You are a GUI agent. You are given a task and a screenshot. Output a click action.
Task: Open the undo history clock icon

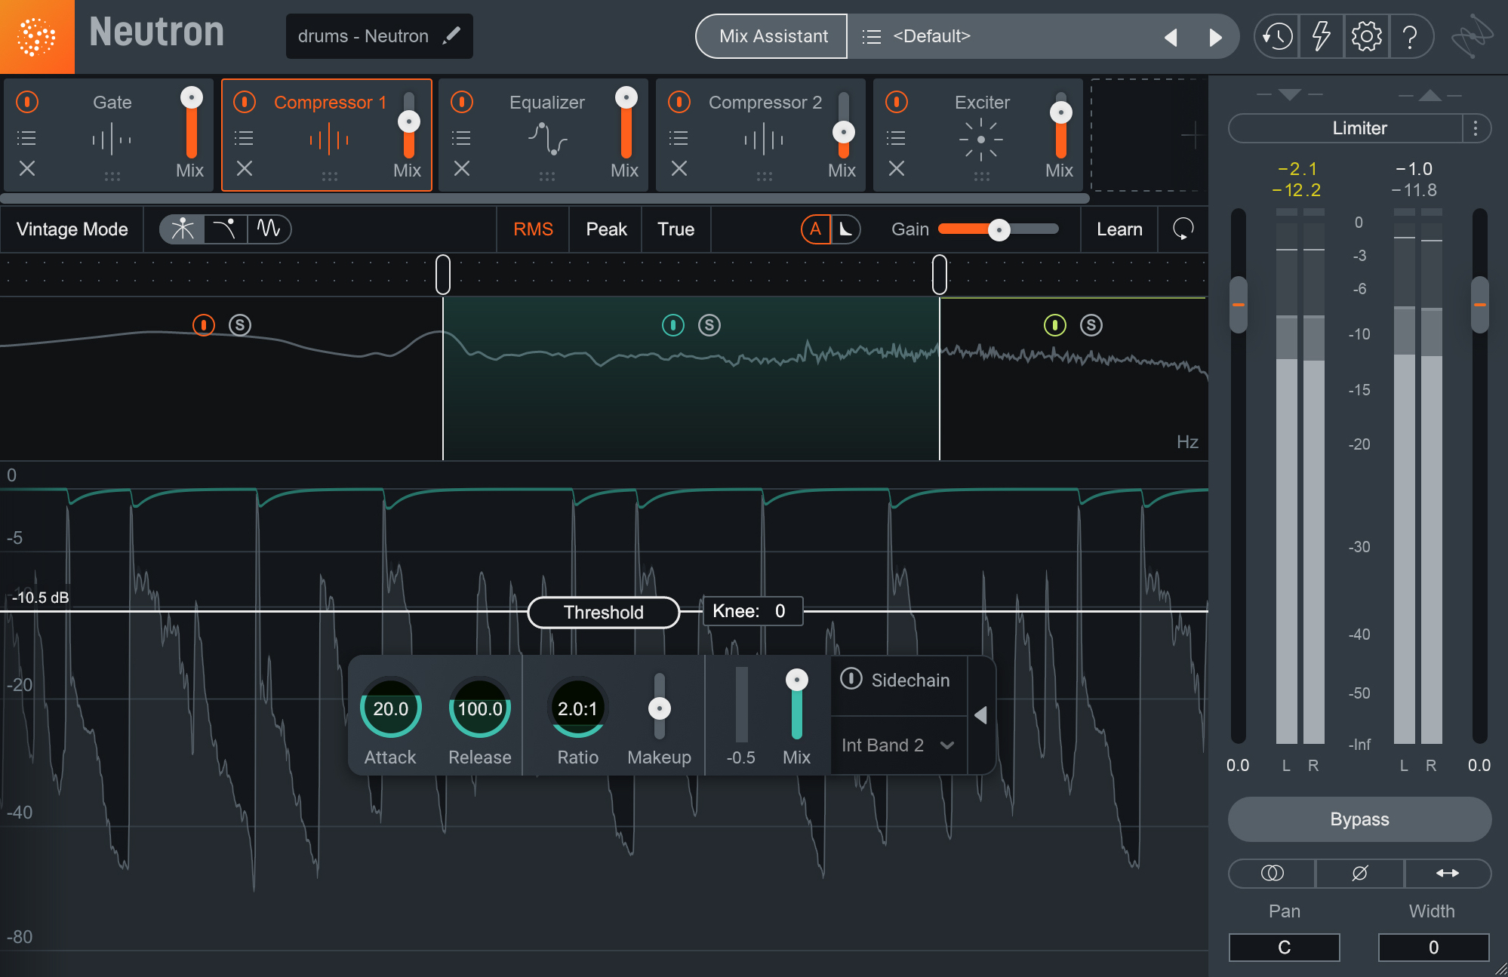[1277, 36]
